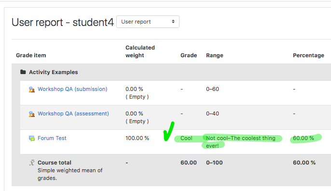Image resolution: width=331 pixels, height=191 pixels.
Task: Open Workshop QA (submission) link
Action: [72, 89]
